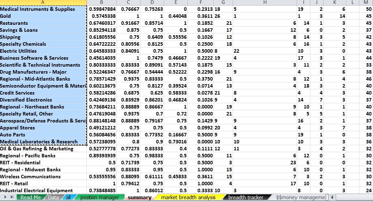Click the 'Specialty Chemicals' cell
The width and height of the screenshot is (373, 202).
43,44
